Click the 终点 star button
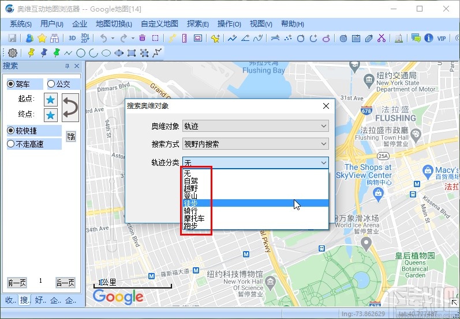Image resolution: width=460 pixels, height=319 pixels. (50, 115)
